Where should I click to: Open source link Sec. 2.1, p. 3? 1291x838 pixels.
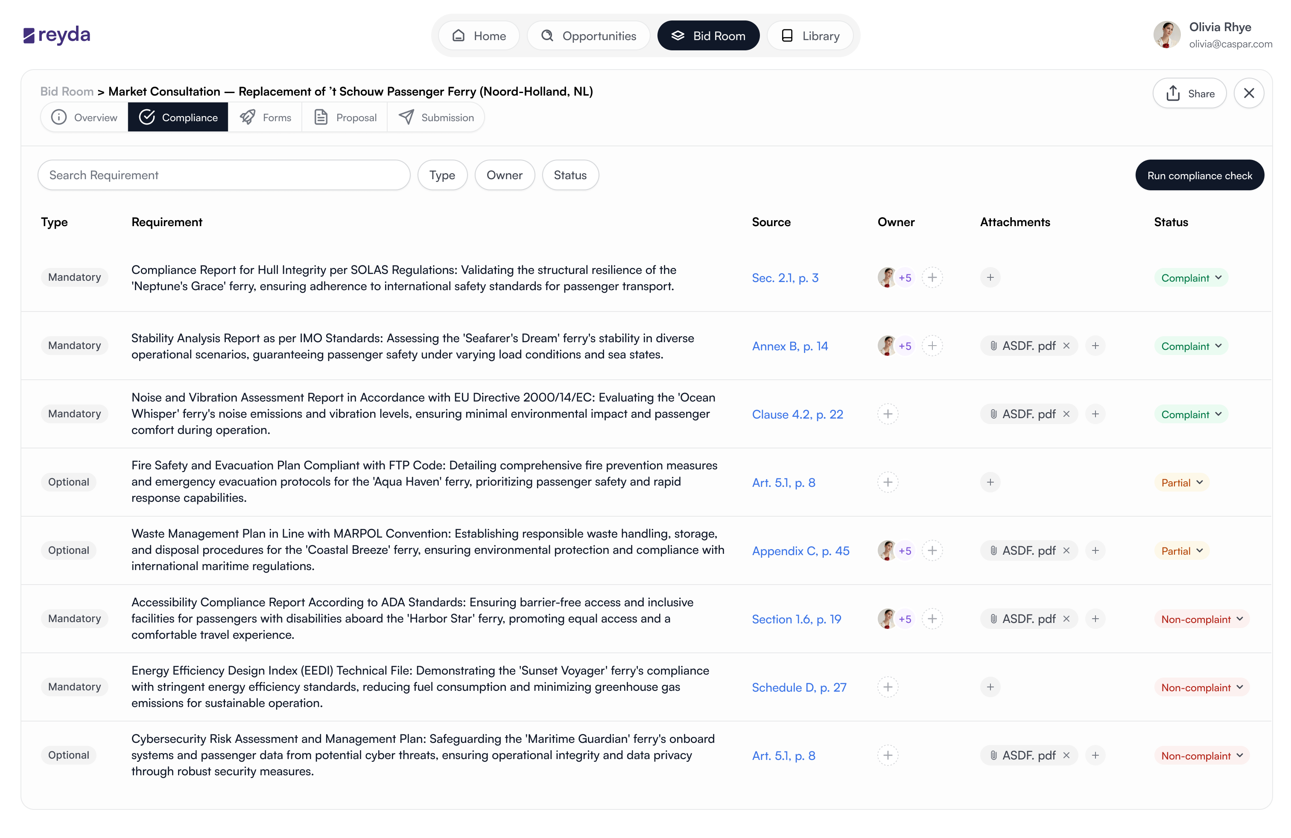[x=785, y=278]
